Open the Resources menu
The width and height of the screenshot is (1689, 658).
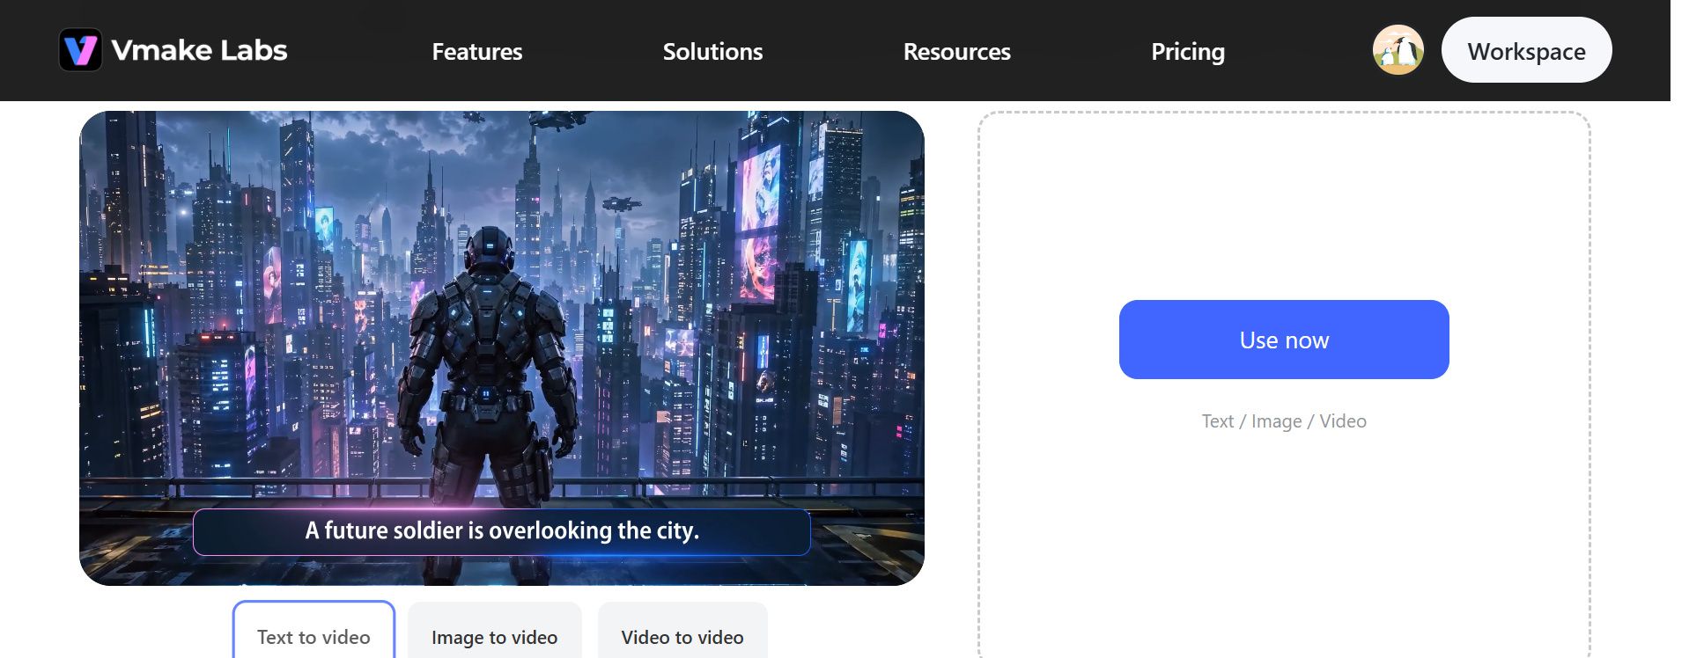tap(956, 52)
